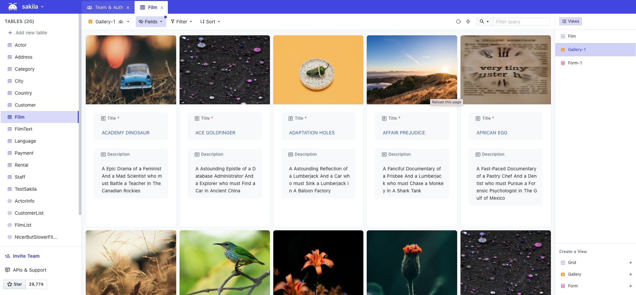
Task: Close the Team & Auth tab
Action: click(128, 7)
